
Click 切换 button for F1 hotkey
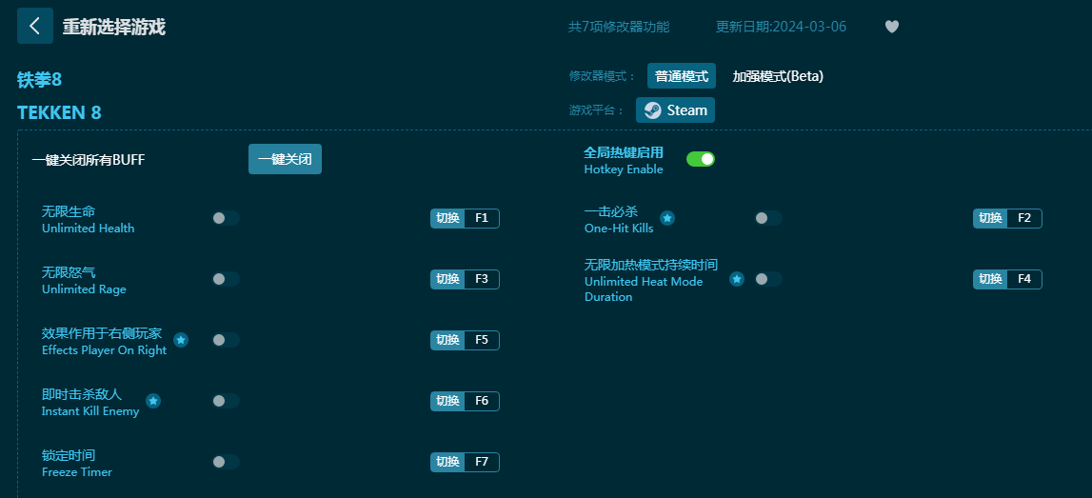tap(447, 218)
